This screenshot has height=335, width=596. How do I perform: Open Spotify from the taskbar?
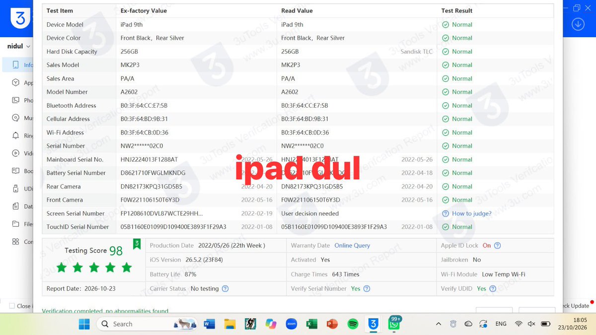(x=353, y=324)
